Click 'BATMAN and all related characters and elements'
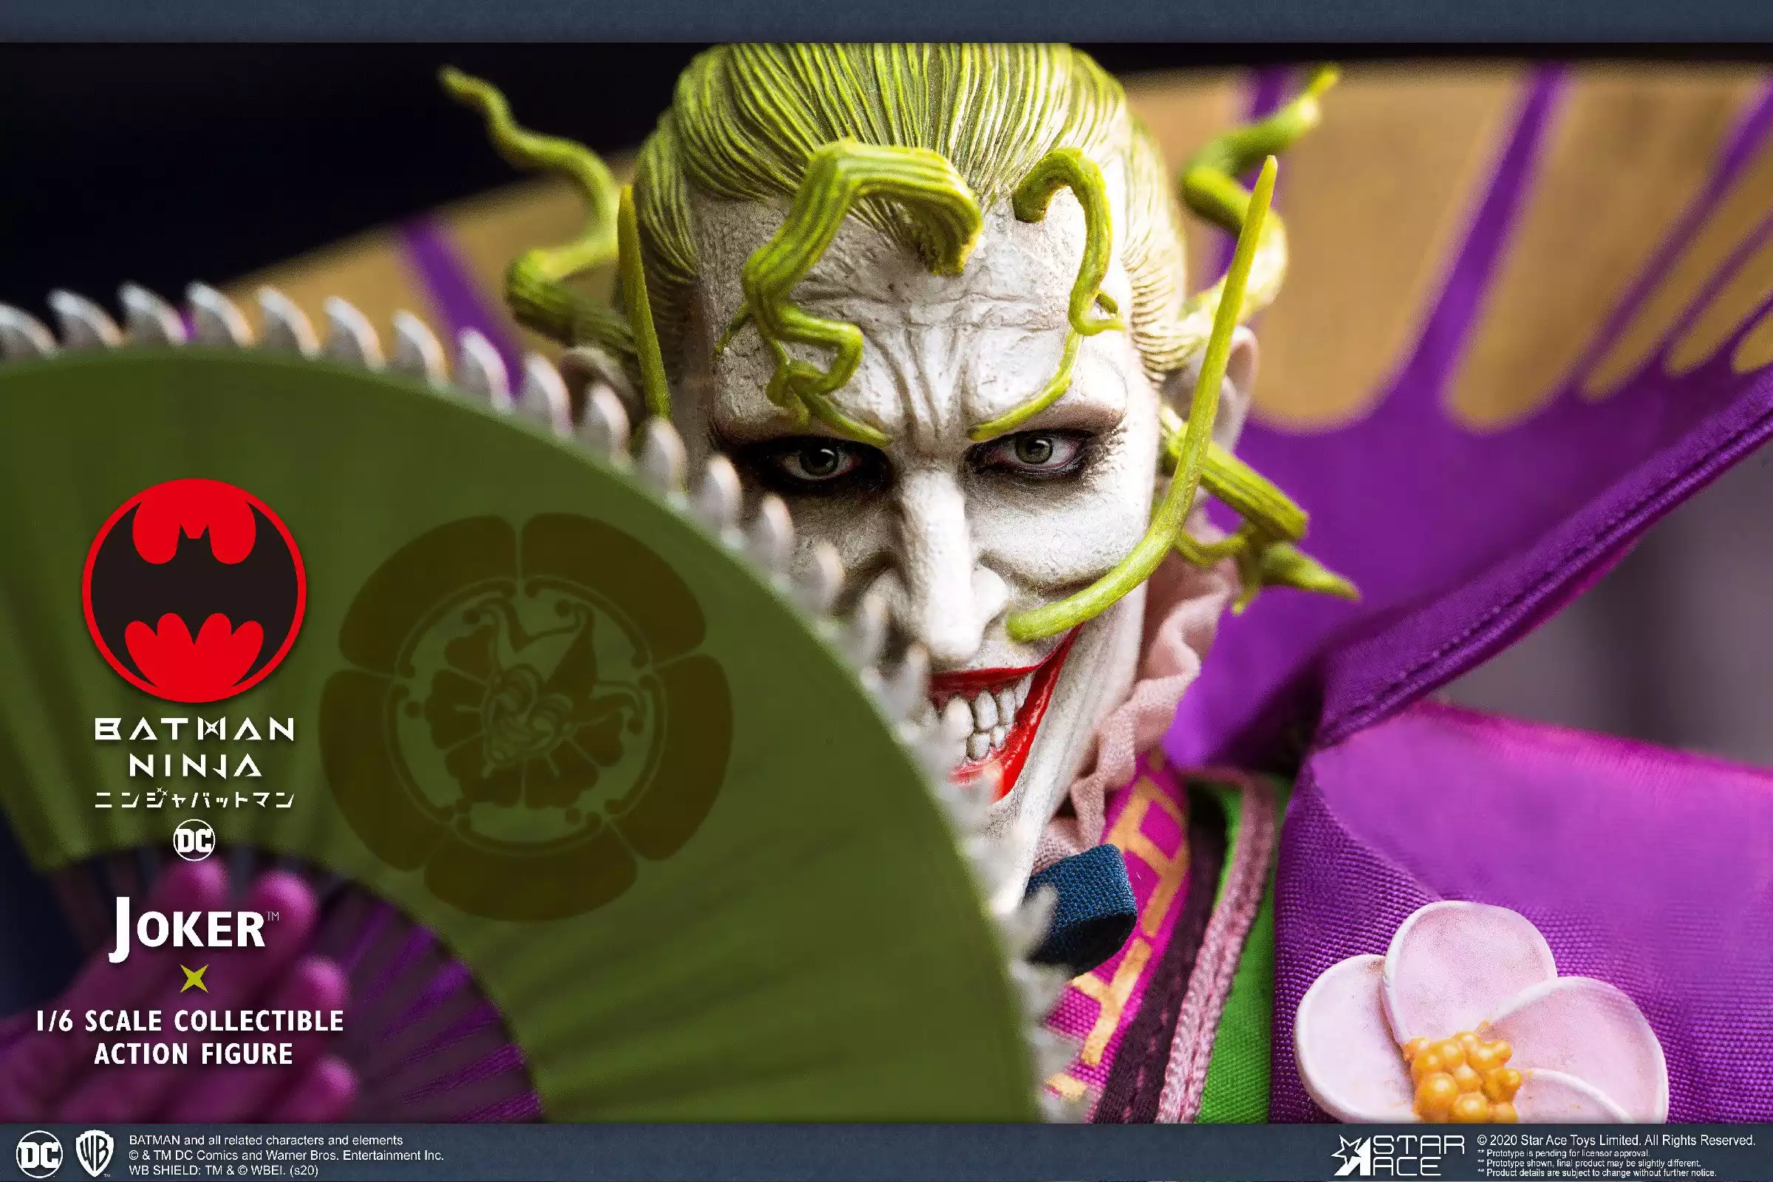The height and width of the screenshot is (1182, 1773). click(266, 1141)
